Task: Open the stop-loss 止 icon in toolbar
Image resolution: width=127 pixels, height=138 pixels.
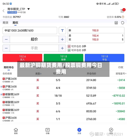Action: coord(116,23)
